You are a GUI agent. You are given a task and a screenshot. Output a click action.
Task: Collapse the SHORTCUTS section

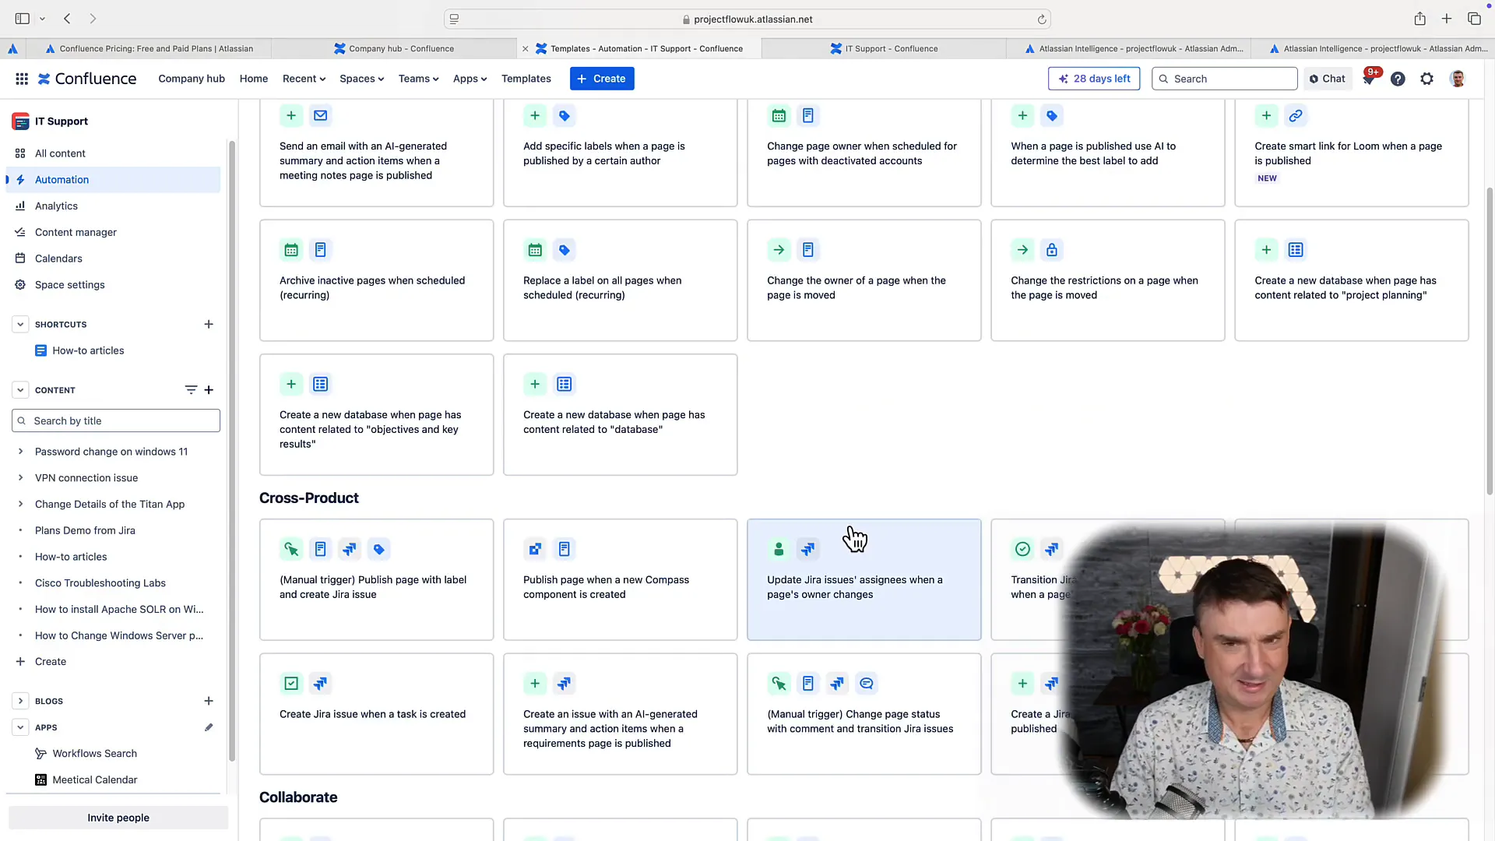point(20,325)
